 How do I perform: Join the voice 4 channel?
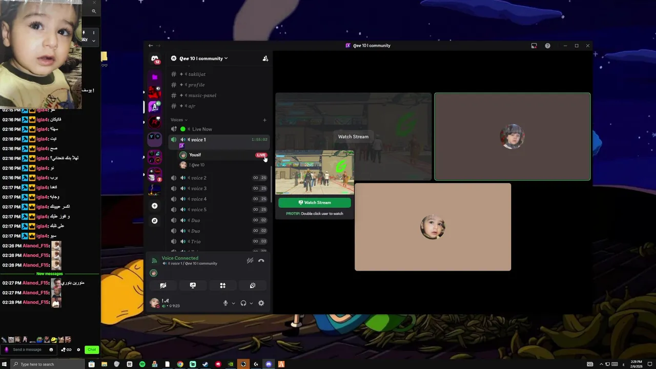pyautogui.click(x=219, y=199)
